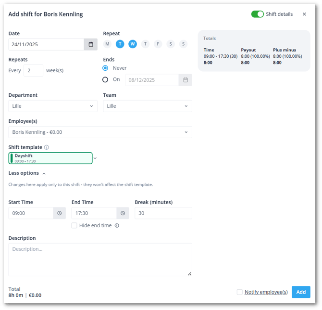Click the Hide end time info icon
Viewport: 322px width, 310px height.
(x=117, y=225)
